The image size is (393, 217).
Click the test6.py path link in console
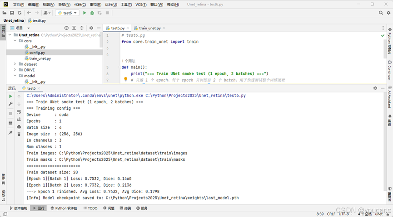[195, 96]
